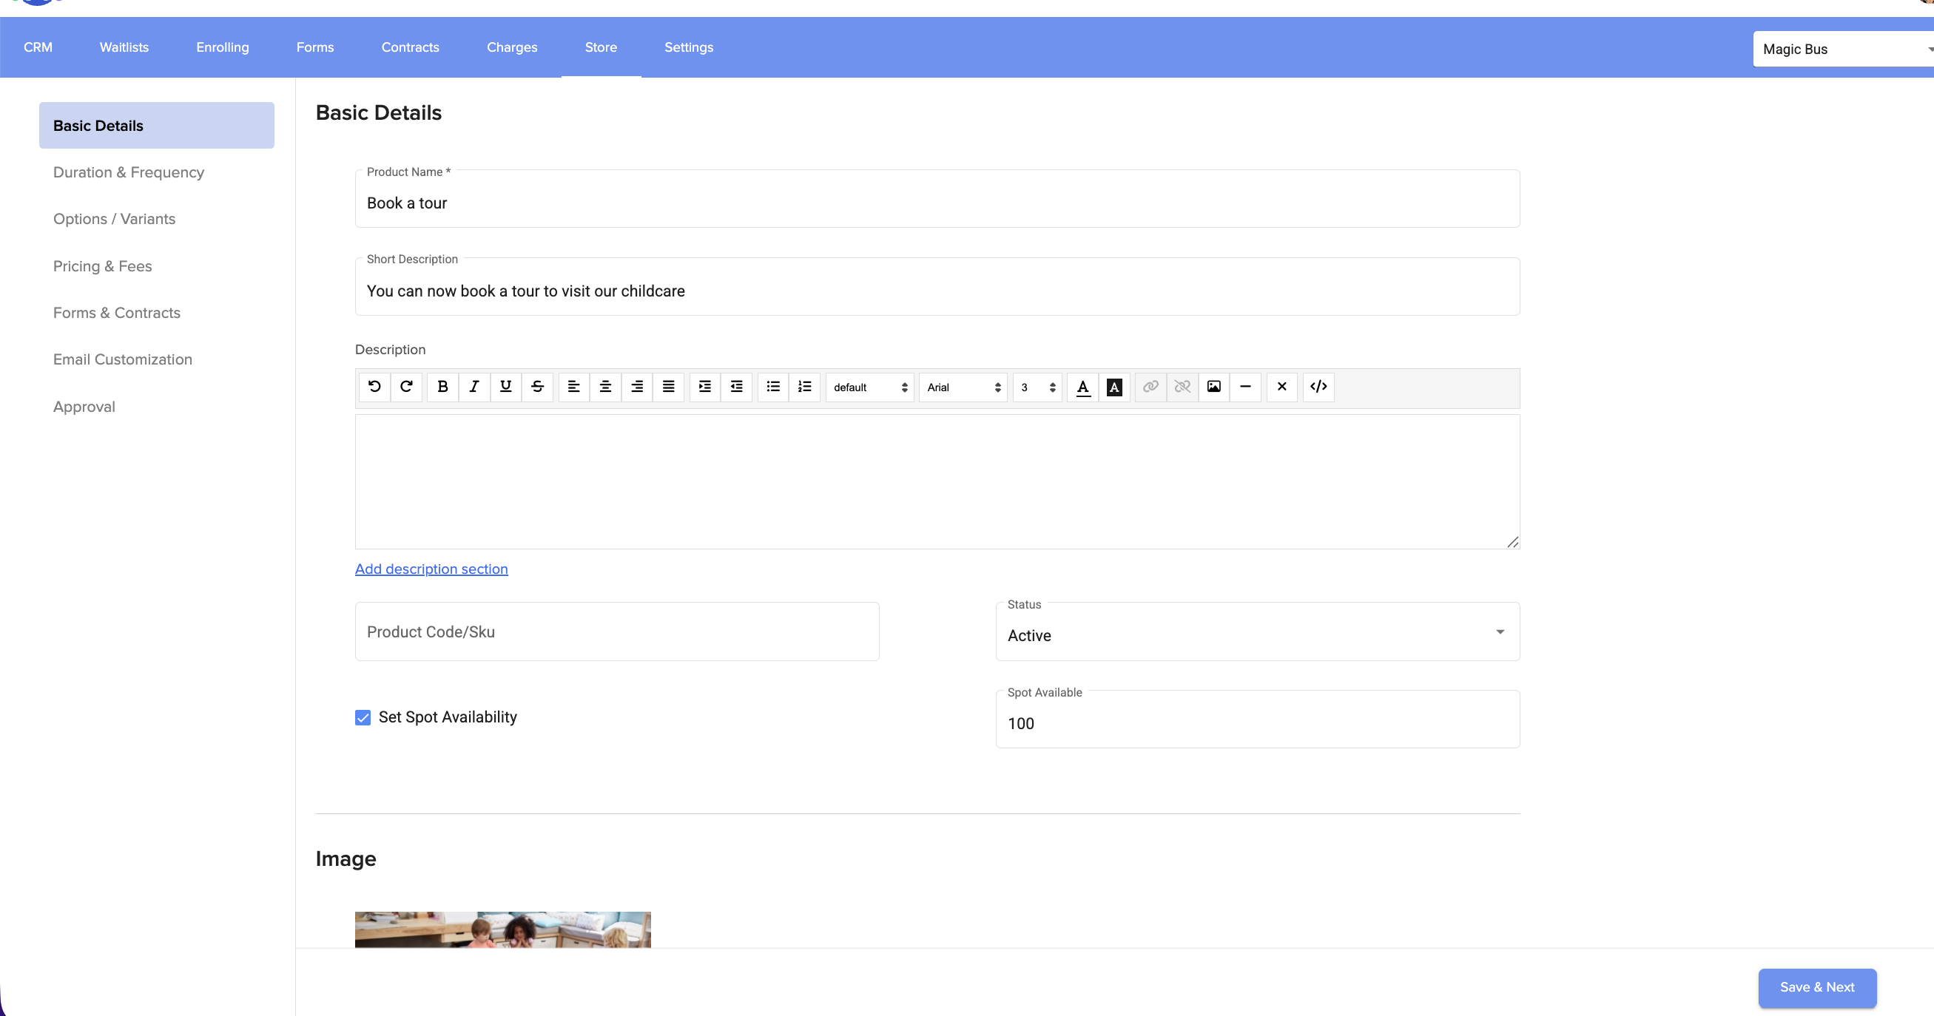1934x1016 pixels.
Task: Apply strikethrough formatting in editor toolbar
Action: [x=537, y=387]
